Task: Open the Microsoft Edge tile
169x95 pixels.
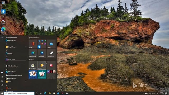Action: pyautogui.click(x=33, y=53)
